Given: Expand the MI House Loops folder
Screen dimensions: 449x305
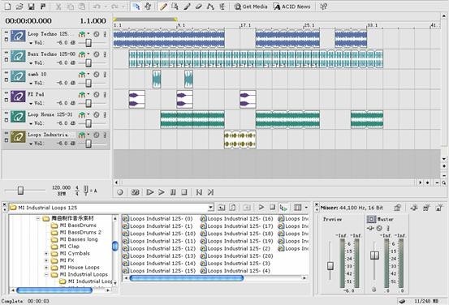Looking at the screenshot, I should (46, 268).
